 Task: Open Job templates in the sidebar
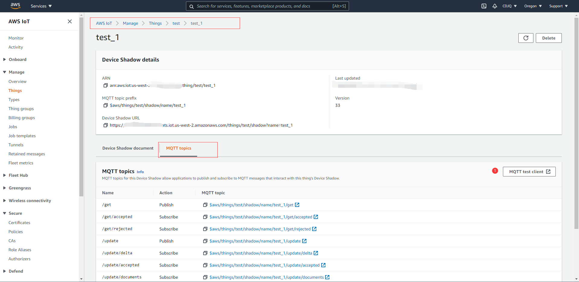click(22, 136)
